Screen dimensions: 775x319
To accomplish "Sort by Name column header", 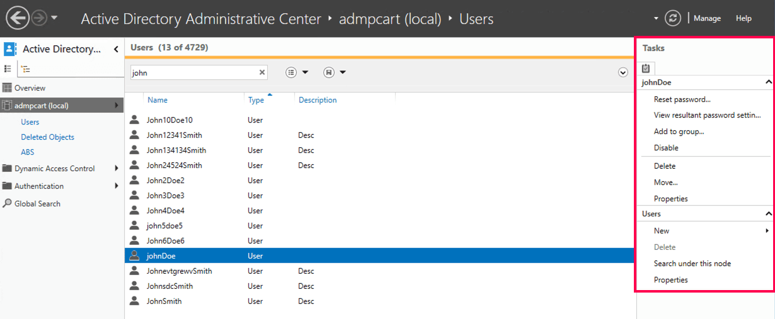I will coord(158,100).
